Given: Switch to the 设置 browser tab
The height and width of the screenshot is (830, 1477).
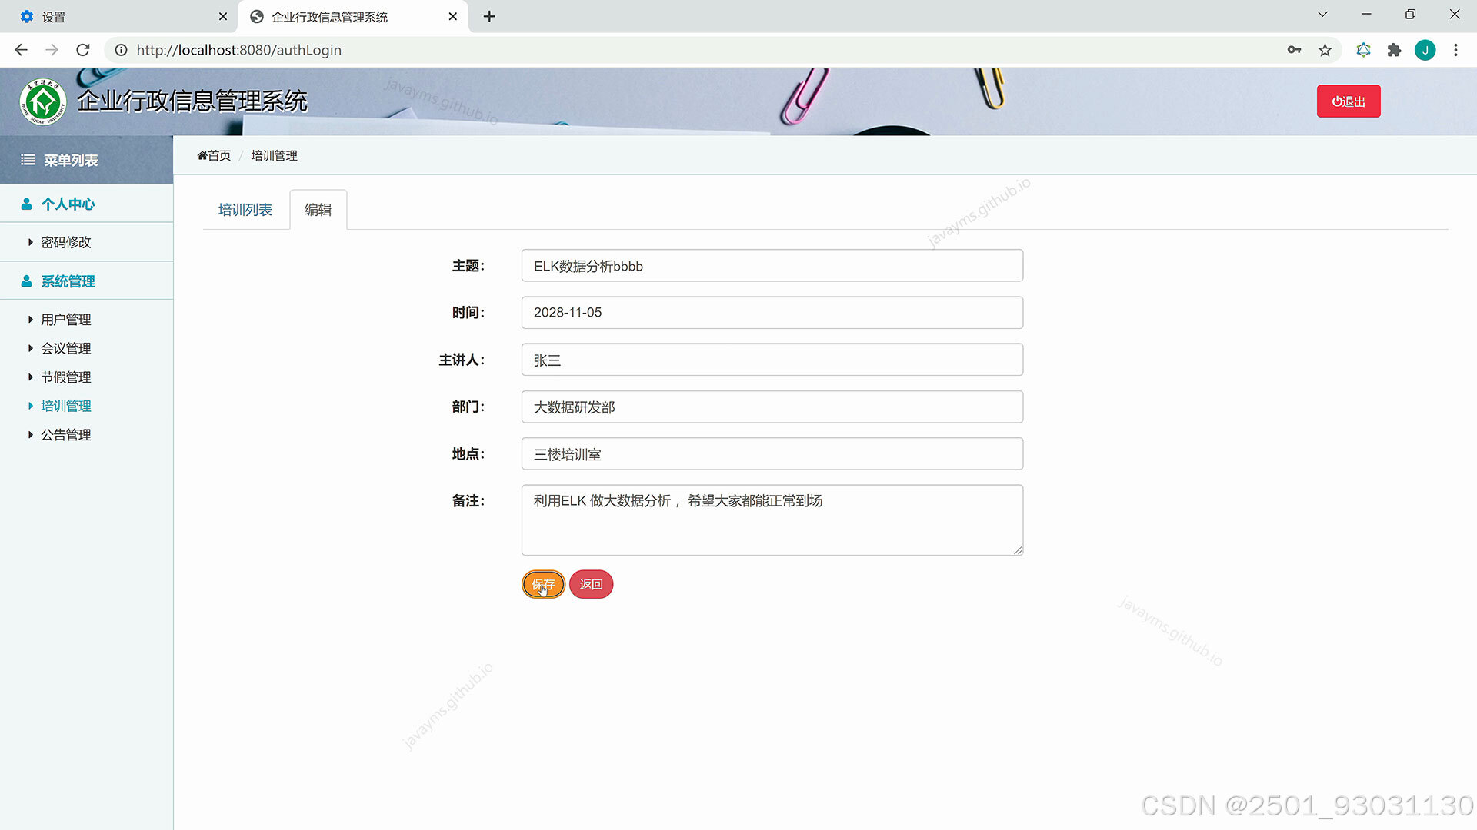Looking at the screenshot, I should click(119, 17).
